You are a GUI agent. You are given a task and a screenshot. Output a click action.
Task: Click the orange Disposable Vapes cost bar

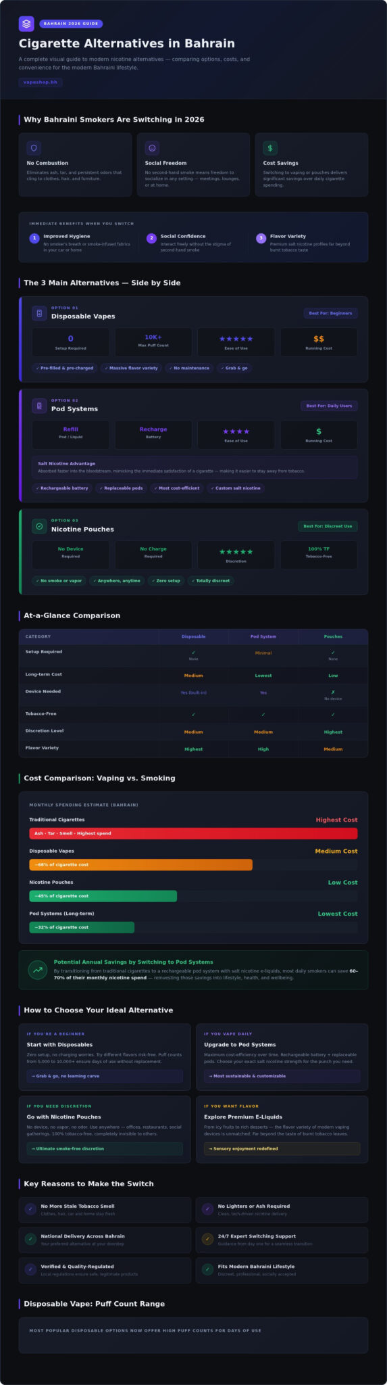(140, 864)
